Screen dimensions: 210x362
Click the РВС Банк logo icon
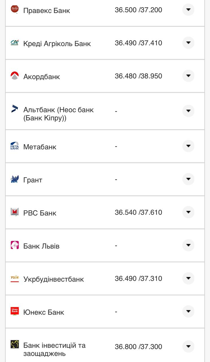pyautogui.click(x=15, y=212)
